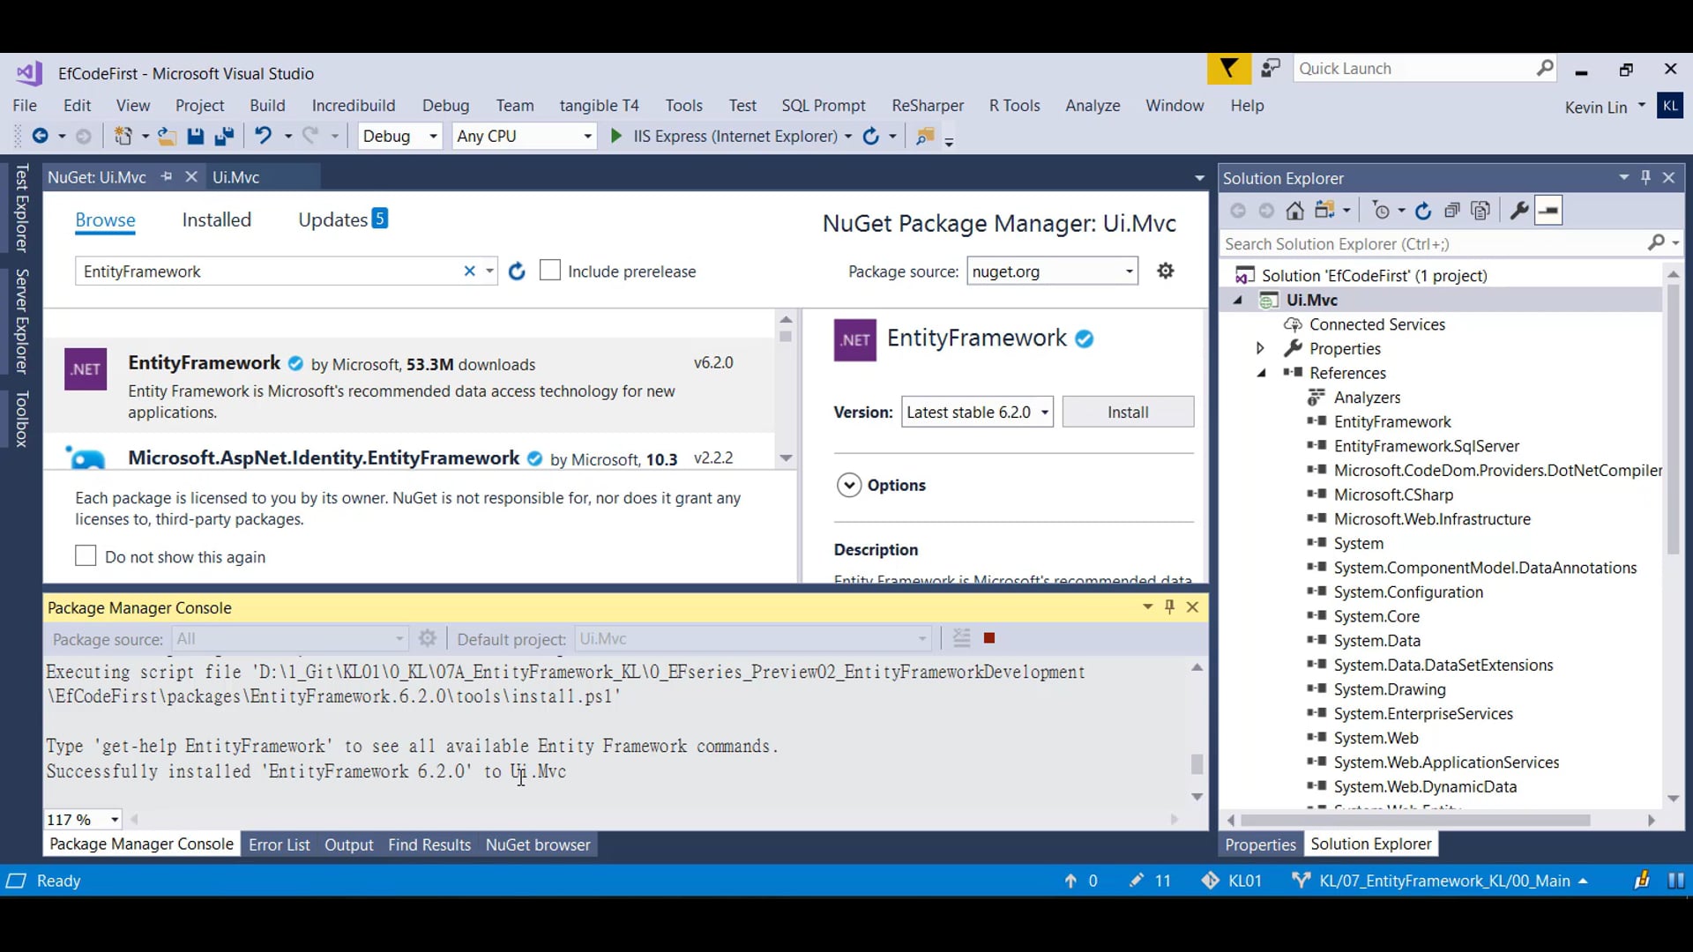Switch to the Installed tab

coord(216,219)
